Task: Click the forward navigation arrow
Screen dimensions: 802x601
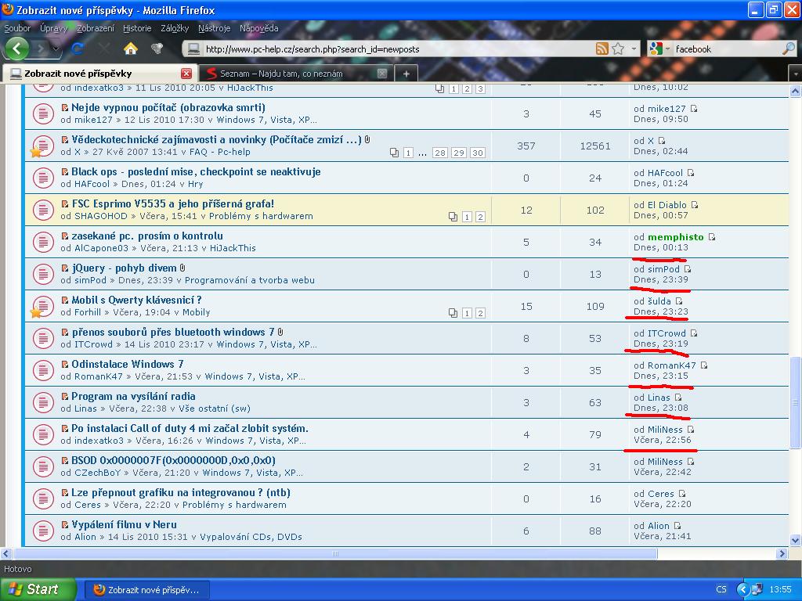Action: (x=41, y=49)
